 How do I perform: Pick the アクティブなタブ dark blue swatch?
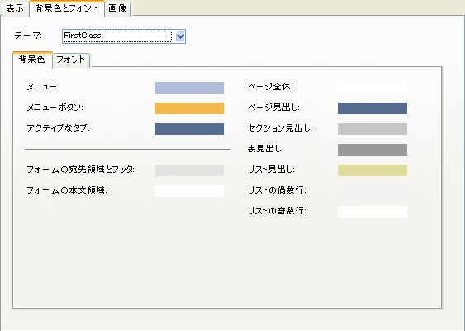click(189, 129)
